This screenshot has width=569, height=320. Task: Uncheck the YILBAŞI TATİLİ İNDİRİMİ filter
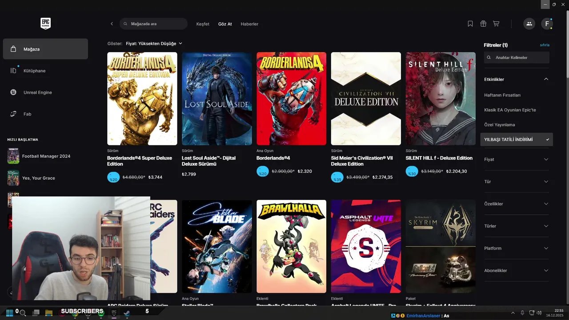[x=517, y=140]
